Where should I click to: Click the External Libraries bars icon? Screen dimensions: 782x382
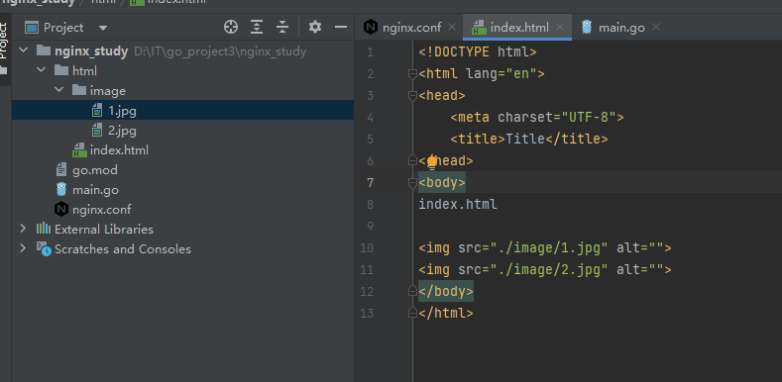point(44,229)
